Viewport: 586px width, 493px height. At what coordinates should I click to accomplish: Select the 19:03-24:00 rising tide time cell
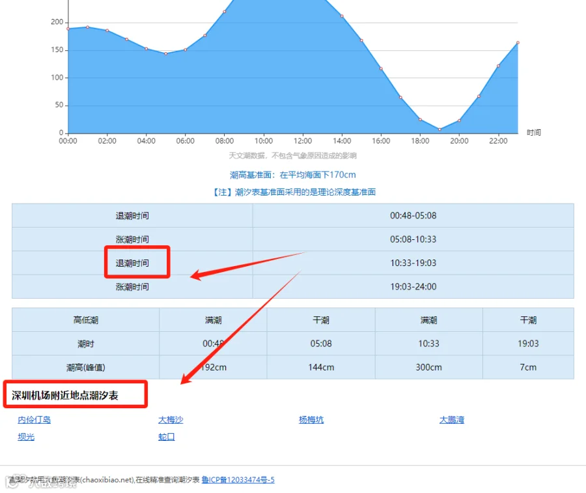pyautogui.click(x=413, y=286)
